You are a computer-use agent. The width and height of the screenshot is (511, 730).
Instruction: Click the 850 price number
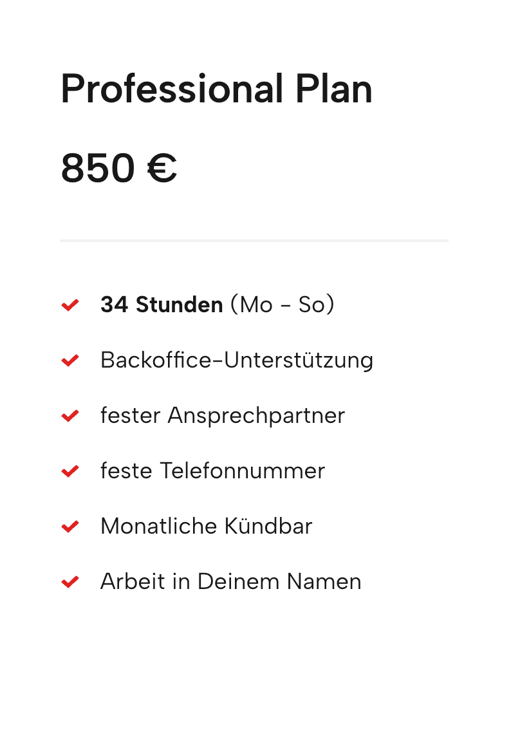[98, 169]
